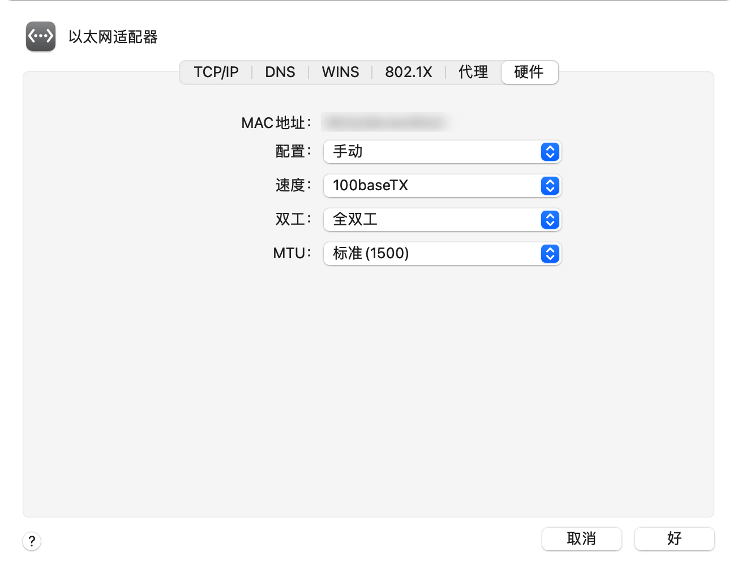Open the 速度 dropdown showing 100baseTX

click(442, 186)
